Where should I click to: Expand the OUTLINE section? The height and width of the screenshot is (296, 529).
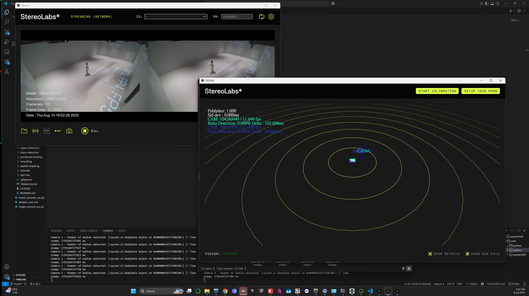20,275
